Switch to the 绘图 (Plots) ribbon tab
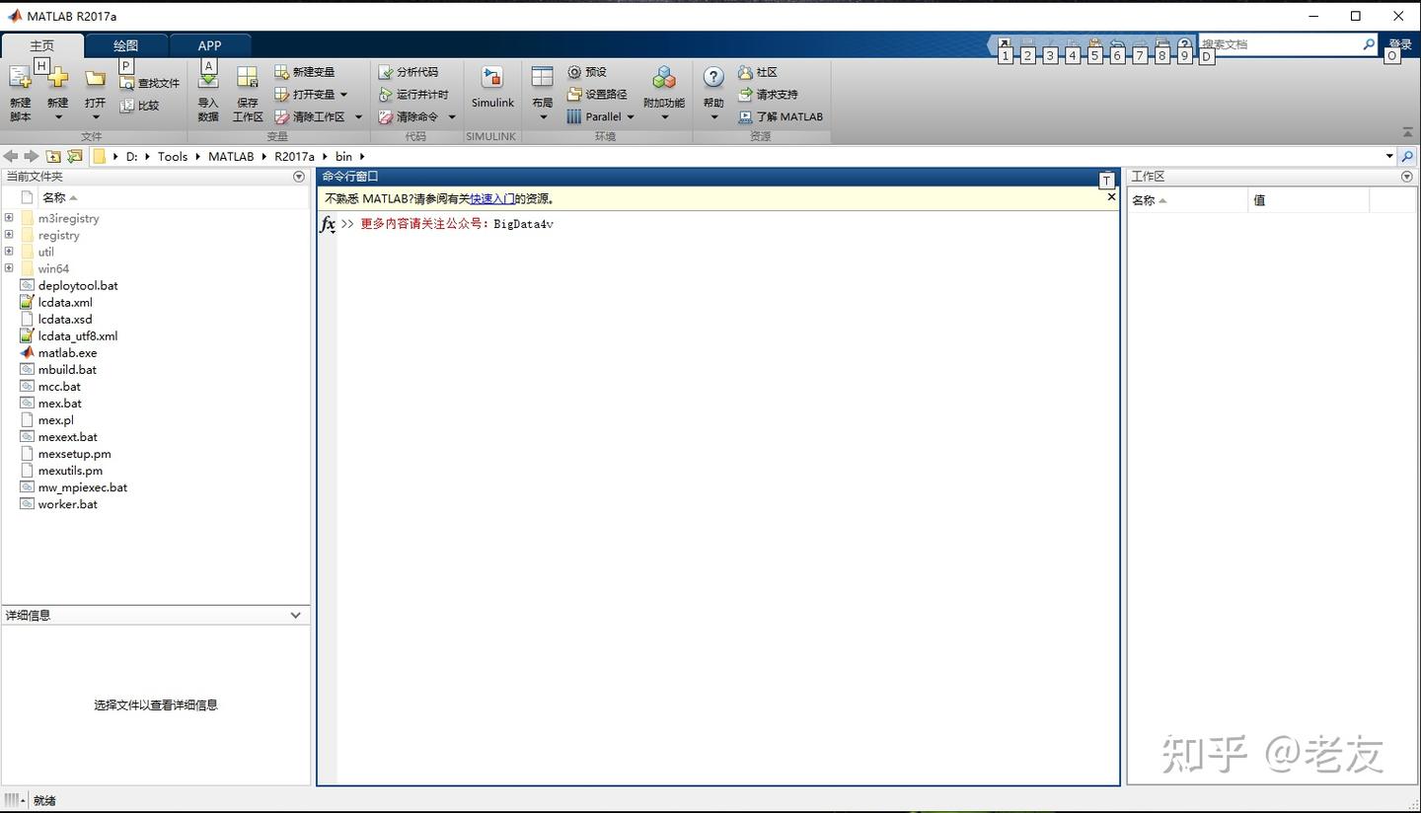 click(124, 44)
